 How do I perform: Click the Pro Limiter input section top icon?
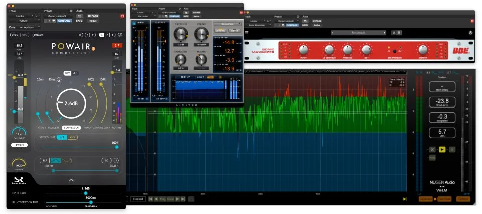pos(134,23)
